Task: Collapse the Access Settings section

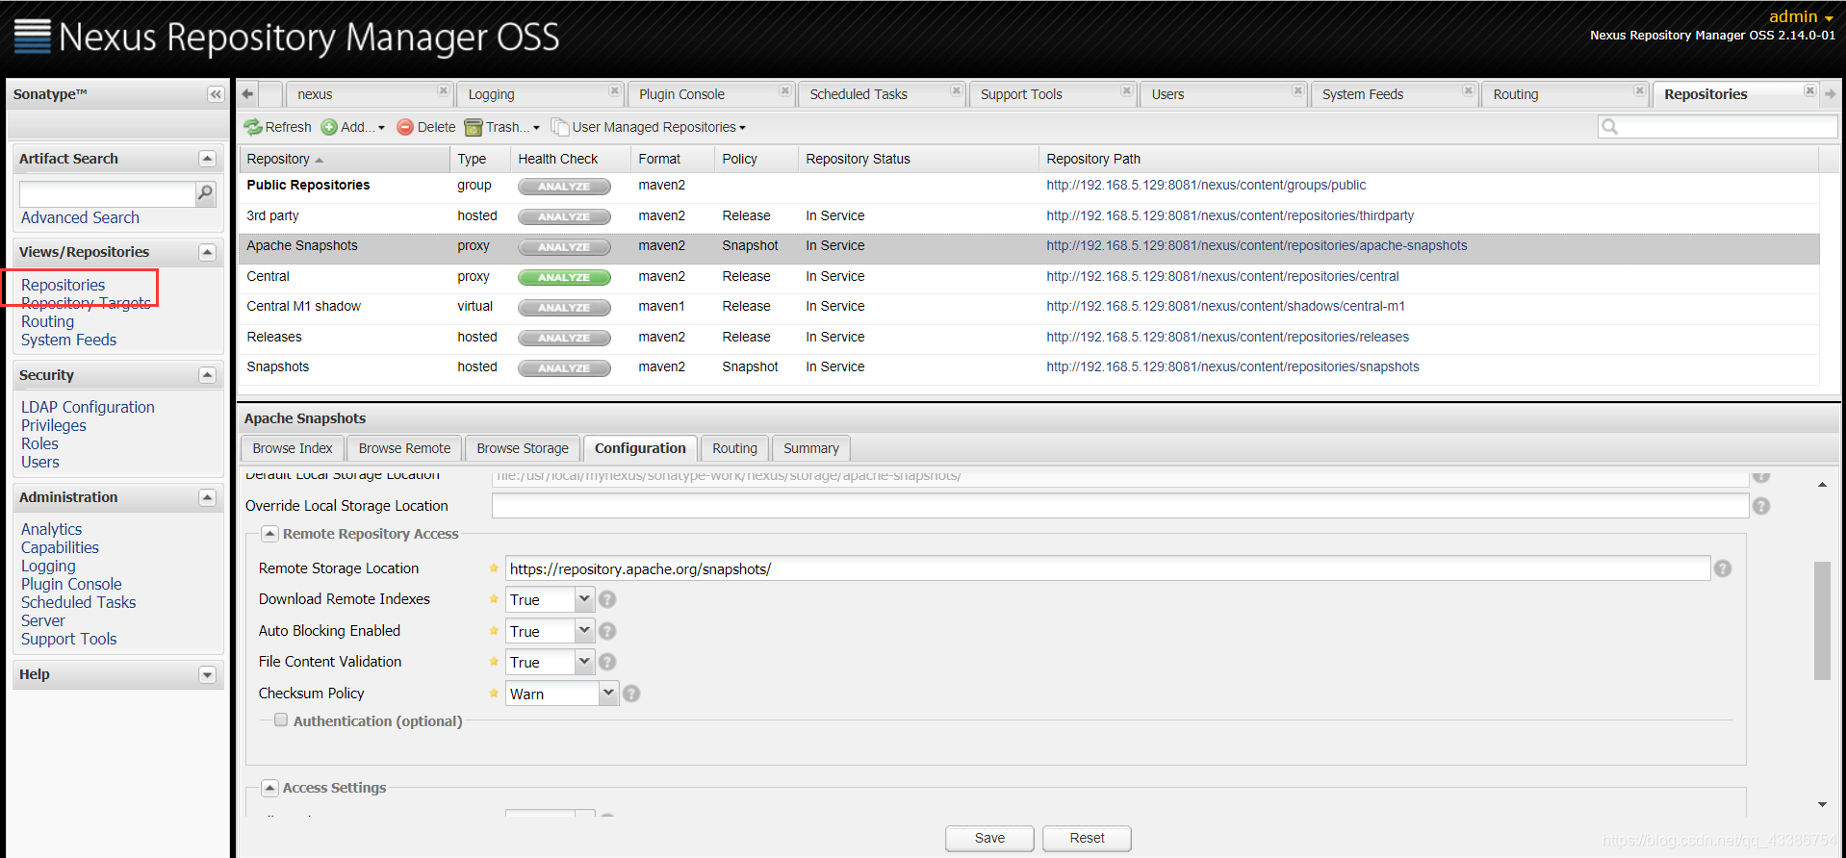Action: tap(270, 788)
